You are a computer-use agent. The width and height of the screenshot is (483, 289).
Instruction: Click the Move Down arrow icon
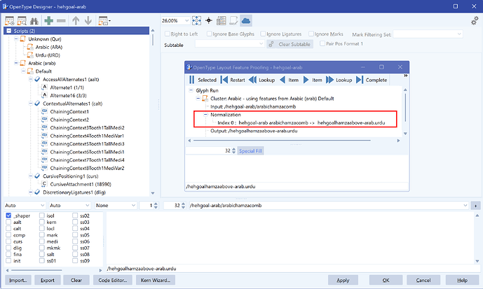tap(87, 20)
